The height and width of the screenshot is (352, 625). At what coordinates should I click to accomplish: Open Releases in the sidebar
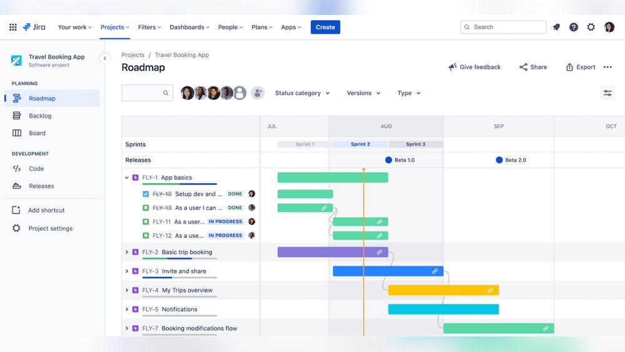pyautogui.click(x=52, y=186)
